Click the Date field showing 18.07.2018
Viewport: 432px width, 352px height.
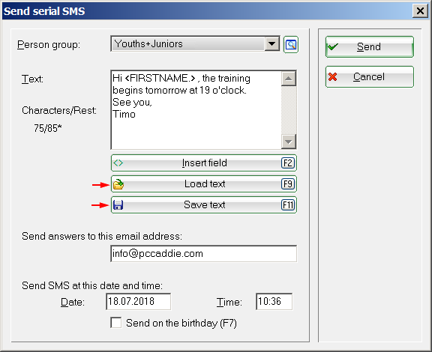coord(138,302)
